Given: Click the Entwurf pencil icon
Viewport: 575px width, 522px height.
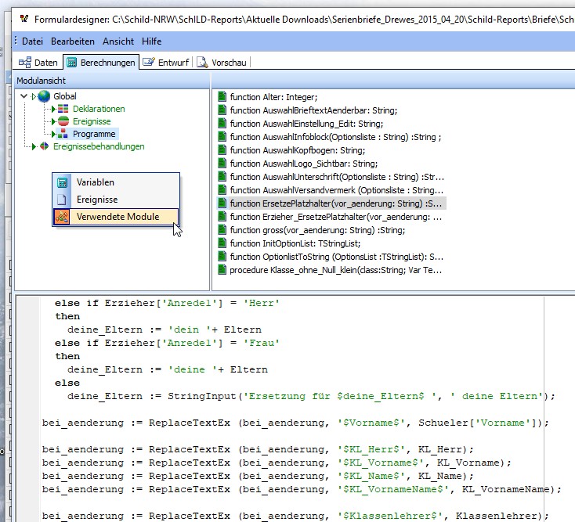Looking at the screenshot, I should [x=149, y=62].
